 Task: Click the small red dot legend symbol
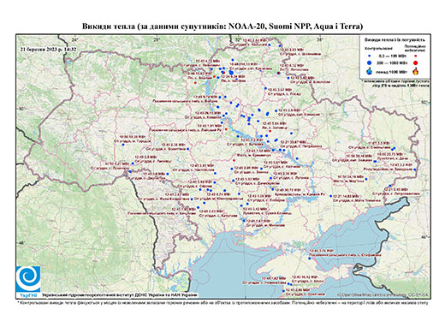click(x=415, y=56)
